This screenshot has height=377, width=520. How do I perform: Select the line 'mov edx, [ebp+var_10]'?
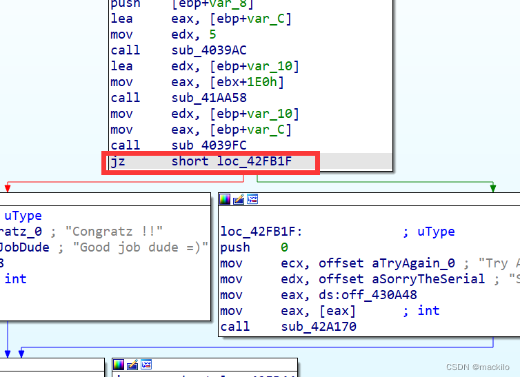pyautogui.click(x=205, y=114)
